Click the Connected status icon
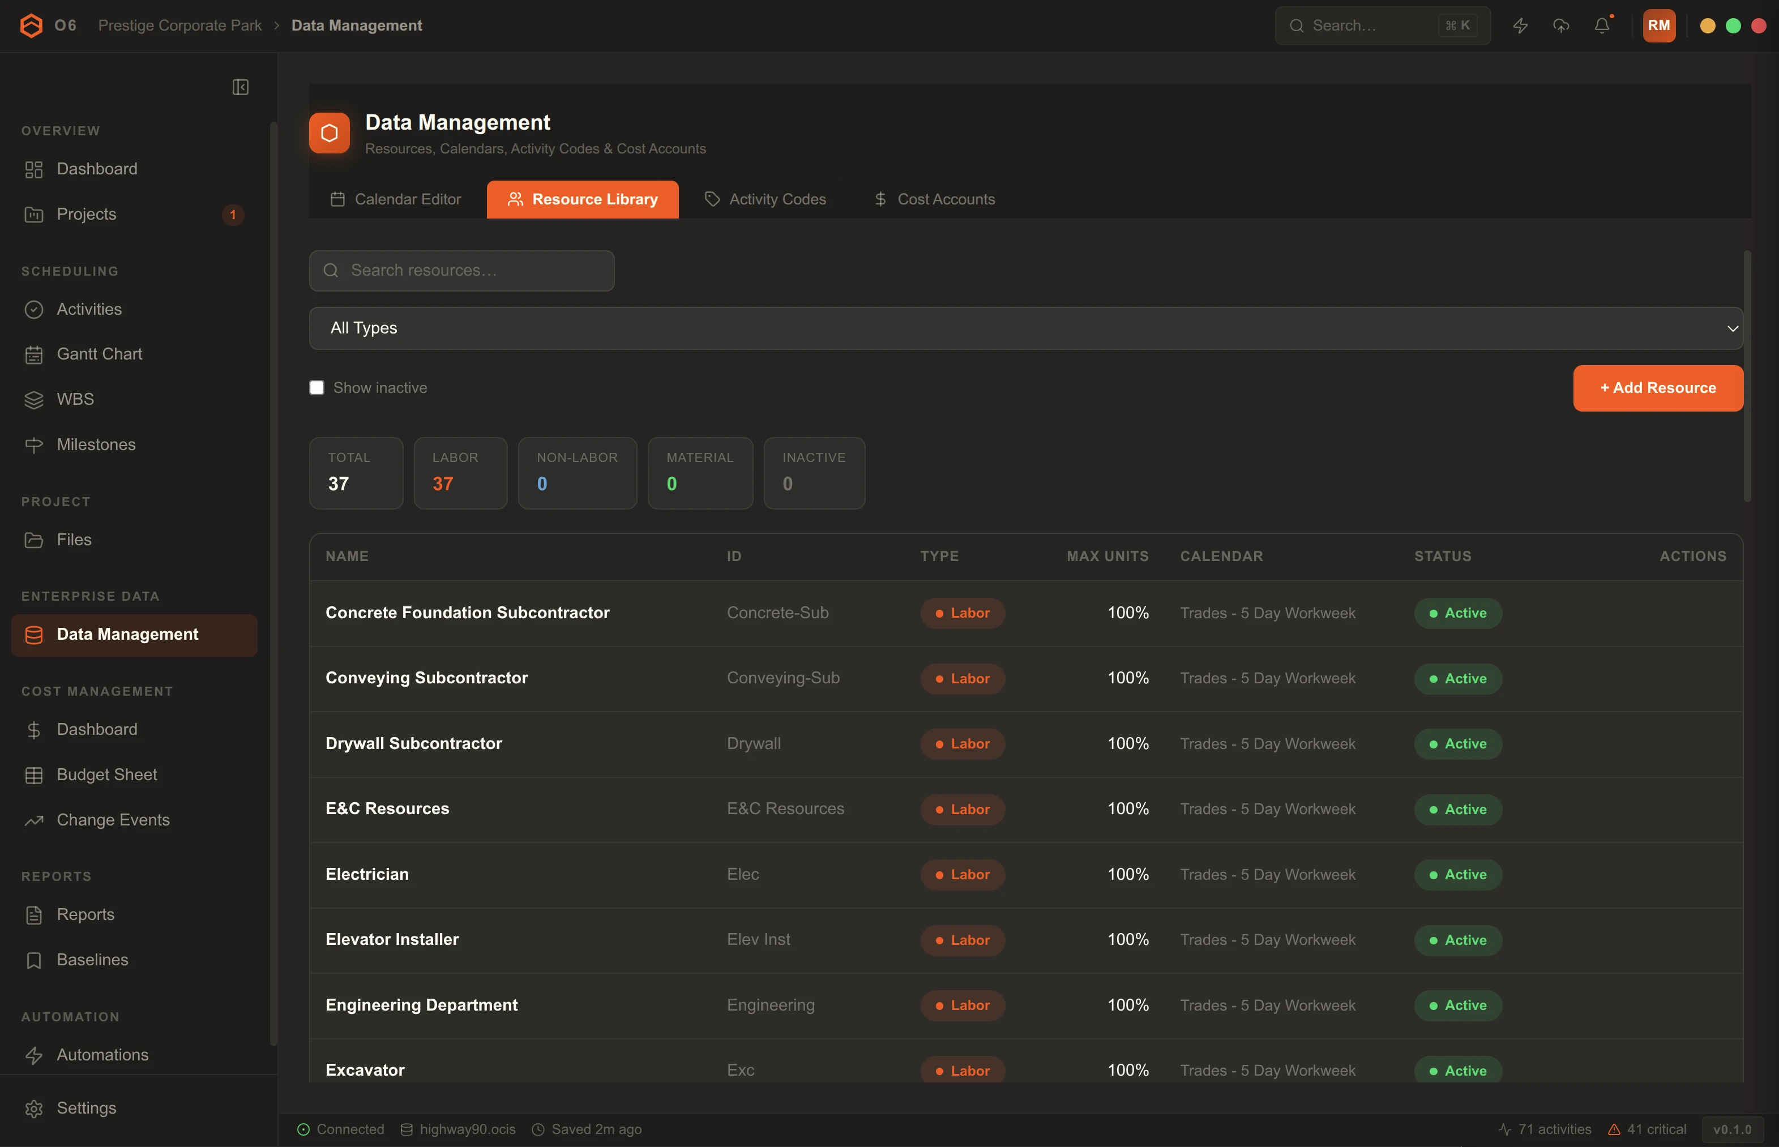This screenshot has width=1779, height=1147. [x=303, y=1130]
